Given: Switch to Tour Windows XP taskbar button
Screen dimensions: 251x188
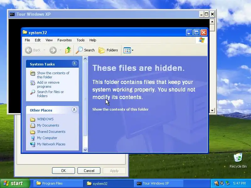Looking at the screenshot, I should [x=159, y=183].
